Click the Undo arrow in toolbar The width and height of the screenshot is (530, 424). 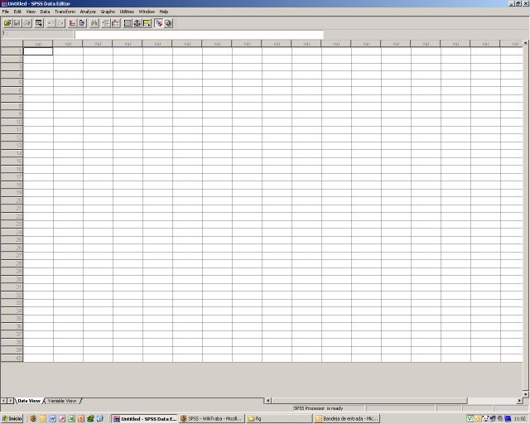(x=51, y=23)
